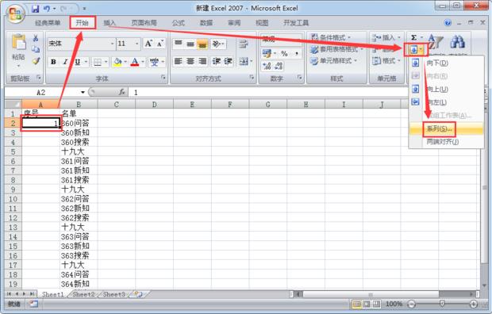Increase decimal places
Viewport: 492px width, 314px height.
[x=267, y=66]
